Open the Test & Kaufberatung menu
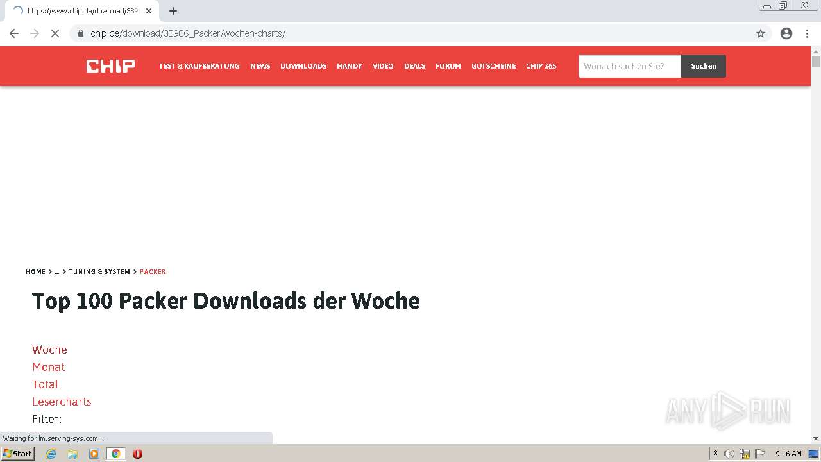Viewport: 821px width, 462px height. (199, 66)
